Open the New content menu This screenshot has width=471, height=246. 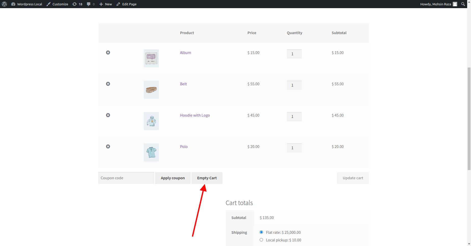point(106,4)
